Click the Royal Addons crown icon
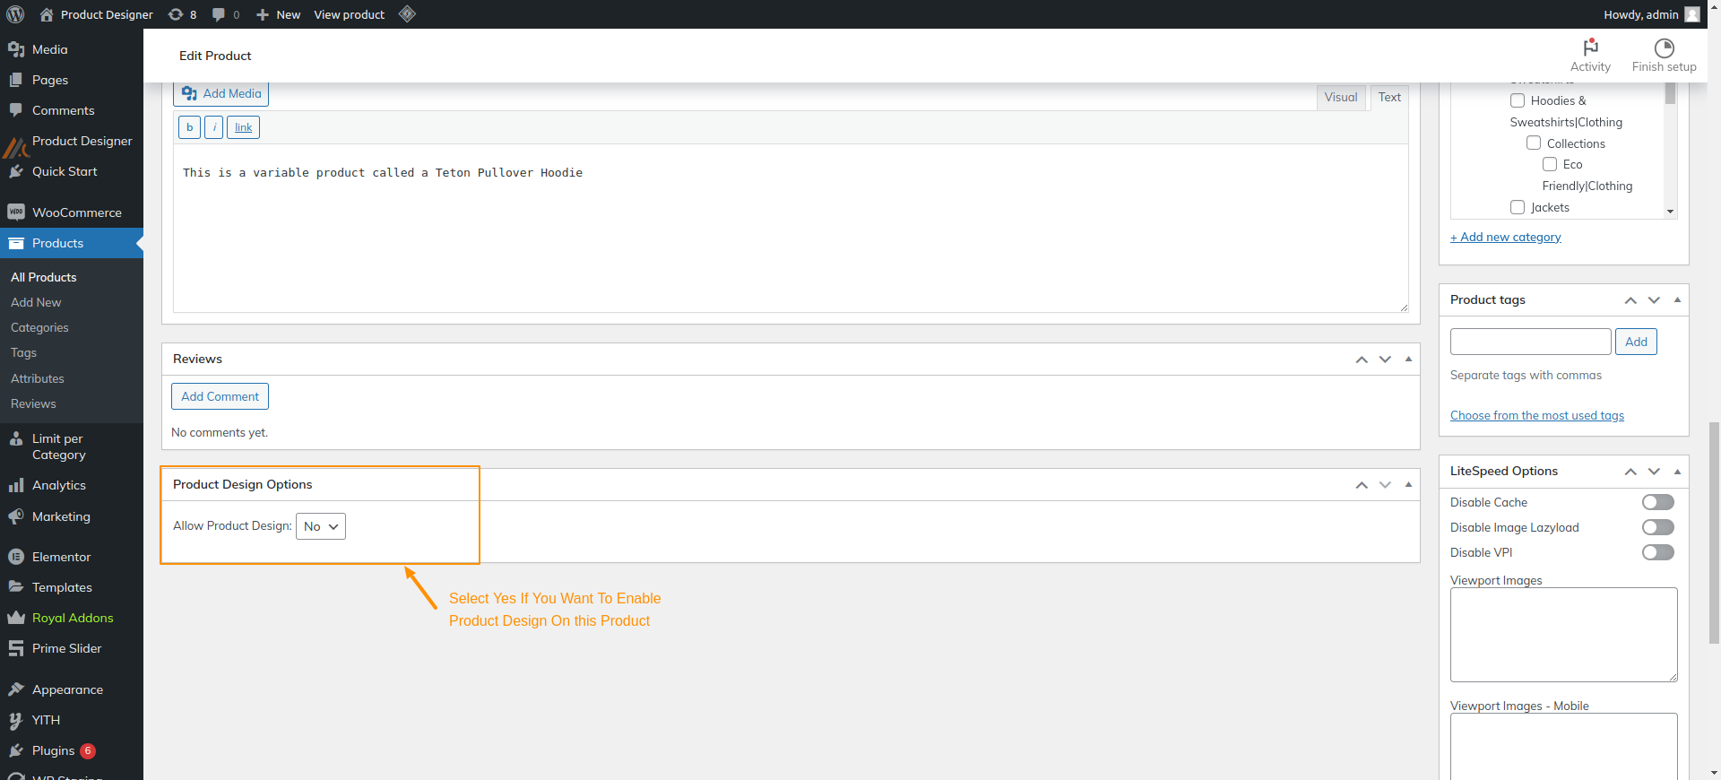The width and height of the screenshot is (1721, 780). coord(16,618)
